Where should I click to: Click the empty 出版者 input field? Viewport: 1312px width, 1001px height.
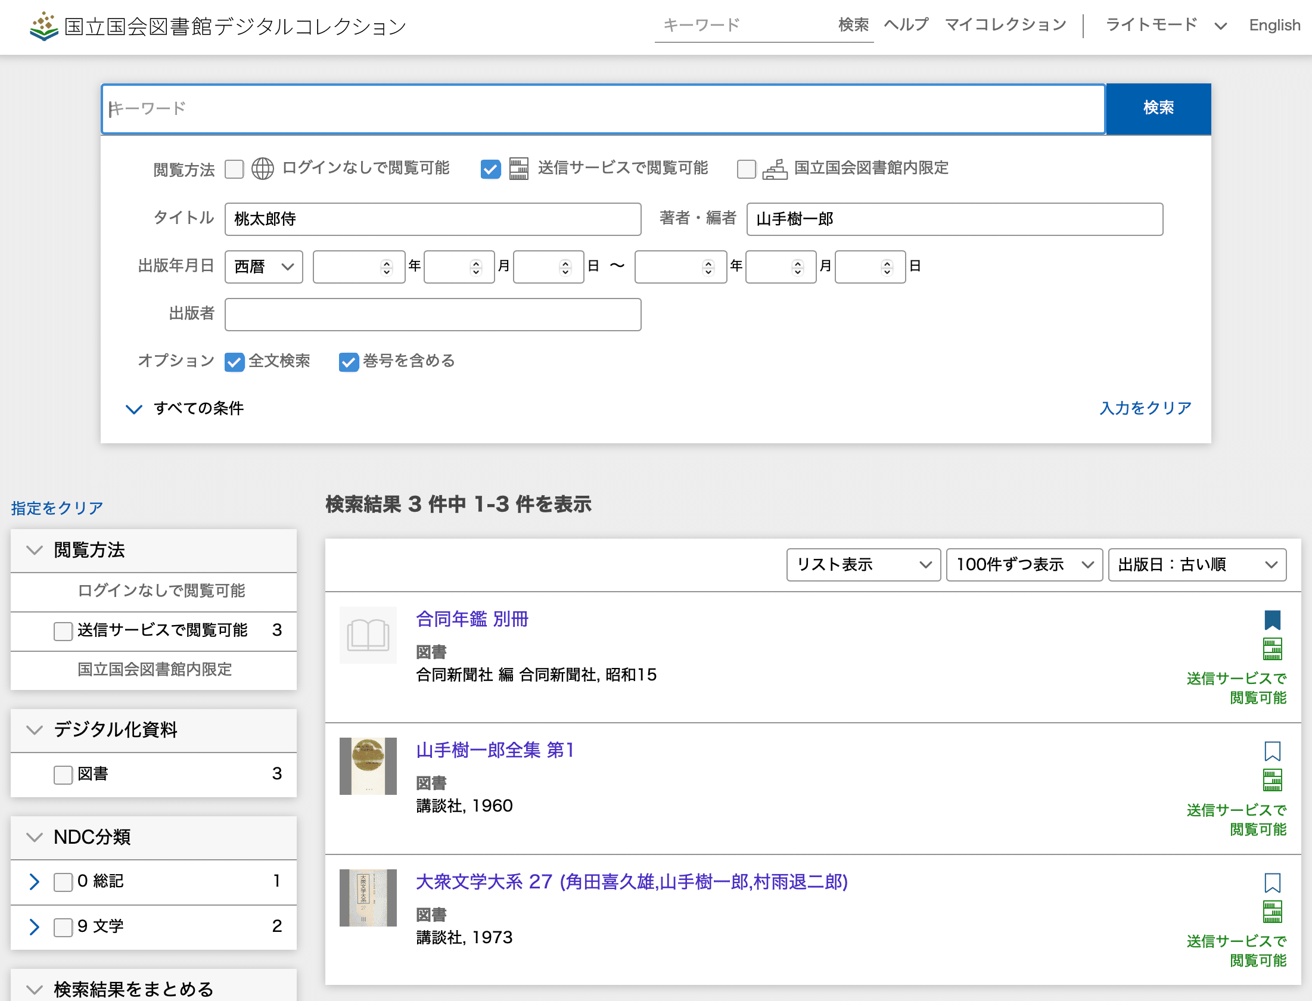click(x=433, y=315)
